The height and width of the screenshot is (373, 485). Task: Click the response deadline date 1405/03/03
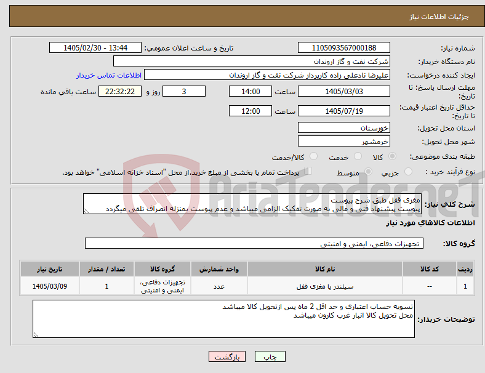click(x=343, y=91)
